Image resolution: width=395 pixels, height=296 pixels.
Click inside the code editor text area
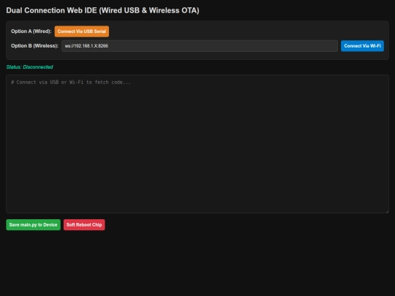(x=197, y=144)
